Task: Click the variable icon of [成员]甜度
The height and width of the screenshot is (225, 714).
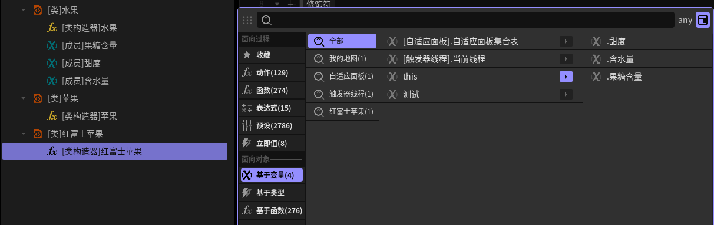Action: click(x=52, y=63)
